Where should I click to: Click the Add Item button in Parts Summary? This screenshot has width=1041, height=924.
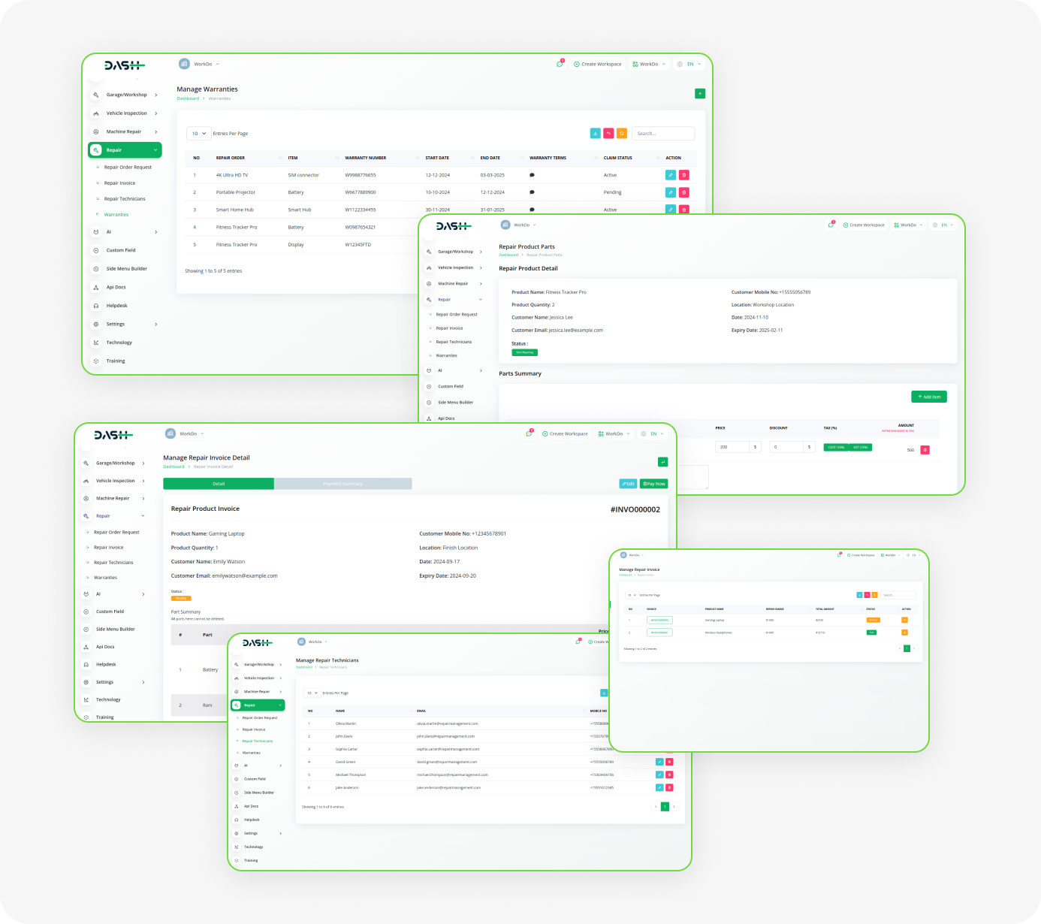(x=929, y=397)
